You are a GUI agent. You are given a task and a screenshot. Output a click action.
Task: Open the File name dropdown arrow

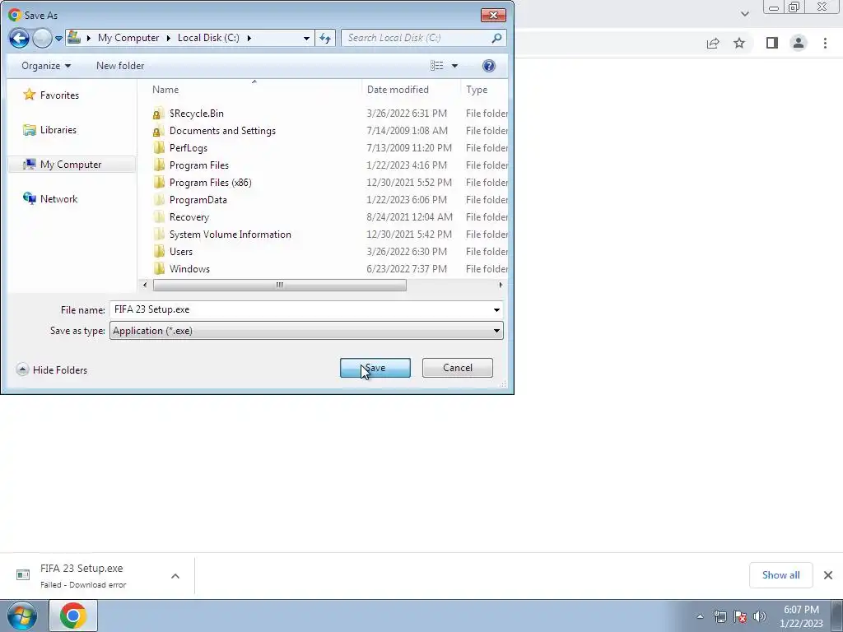pos(496,309)
